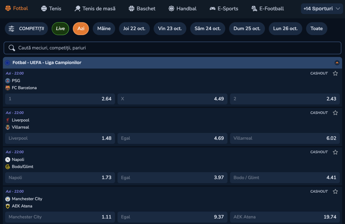Star the Liverpool vs Villarreal match
345x224 pixels.
(x=335, y=113)
